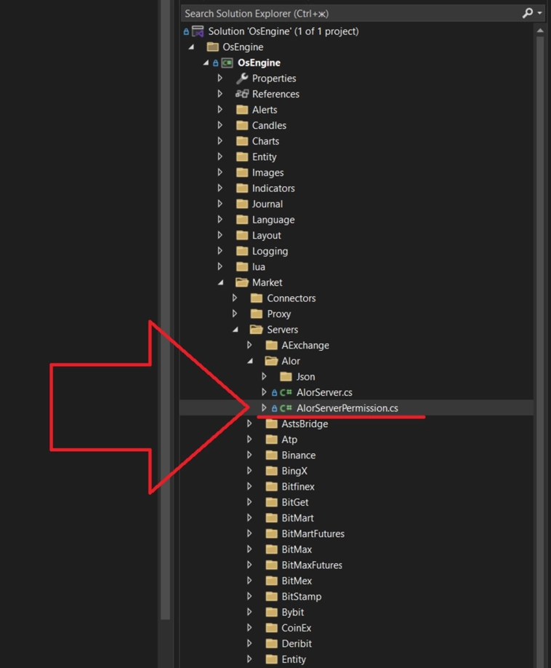This screenshot has width=551, height=668.
Task: Click the Indicators folder icon
Action: point(242,188)
